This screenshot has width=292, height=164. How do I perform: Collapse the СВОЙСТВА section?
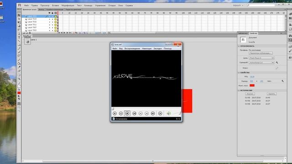click(x=239, y=72)
